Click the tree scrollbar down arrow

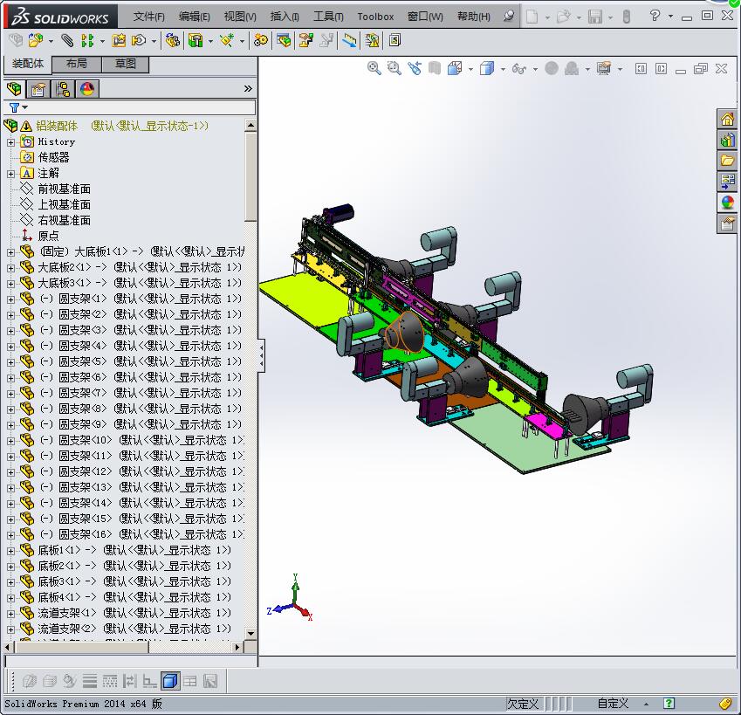250,633
